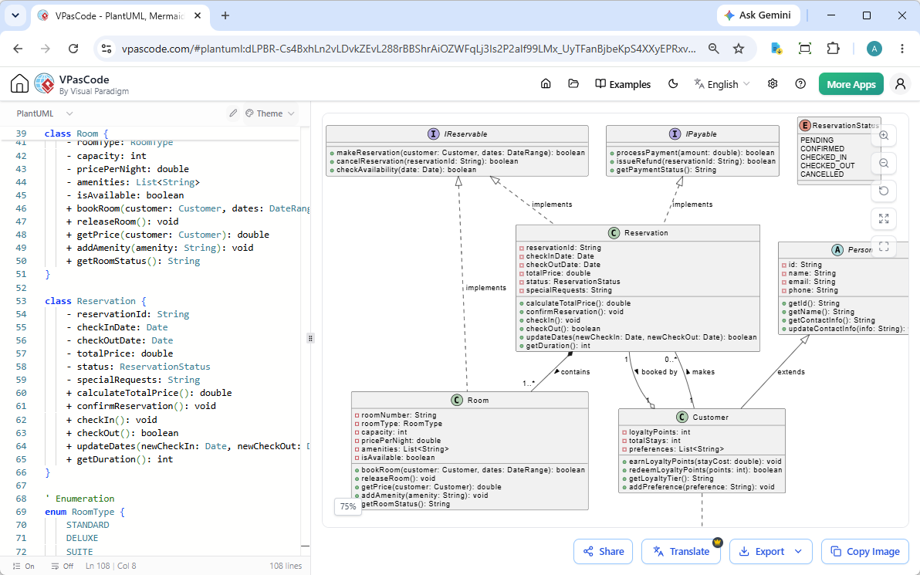Click the Translate button
This screenshot has height=575, width=920.
682,552
